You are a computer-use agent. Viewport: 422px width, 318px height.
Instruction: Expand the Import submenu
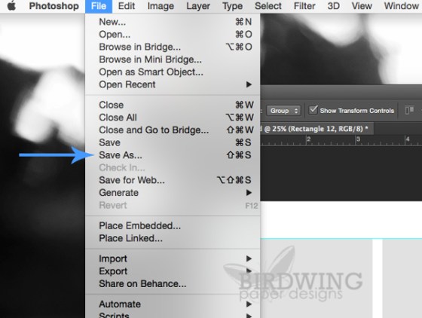(173, 258)
